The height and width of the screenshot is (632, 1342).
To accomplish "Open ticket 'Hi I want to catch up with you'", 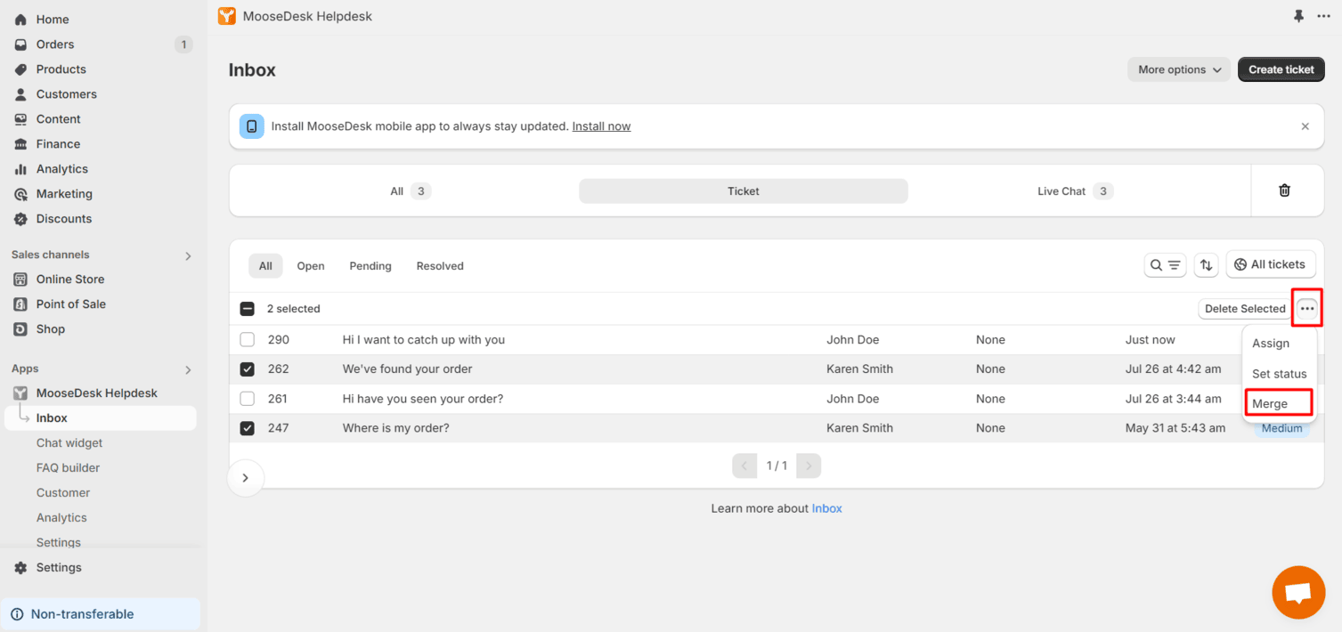I will tap(424, 340).
